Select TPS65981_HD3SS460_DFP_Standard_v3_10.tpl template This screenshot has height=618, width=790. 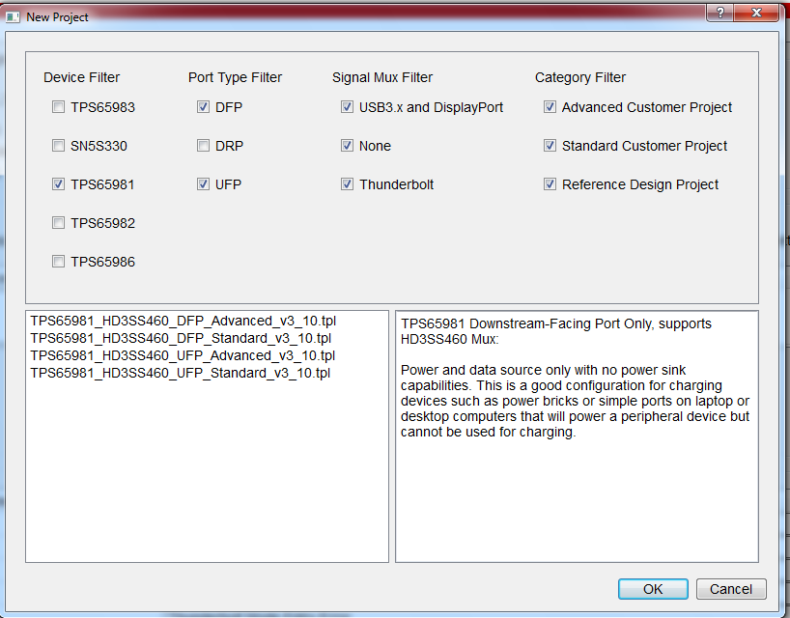tap(181, 339)
